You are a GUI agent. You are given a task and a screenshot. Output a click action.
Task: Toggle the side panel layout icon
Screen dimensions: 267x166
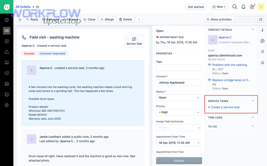[x=260, y=20]
